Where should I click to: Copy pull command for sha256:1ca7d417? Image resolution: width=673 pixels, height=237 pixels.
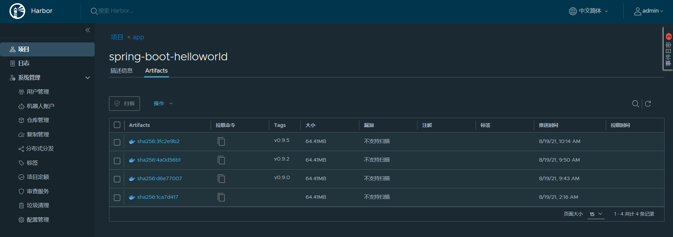pos(221,197)
